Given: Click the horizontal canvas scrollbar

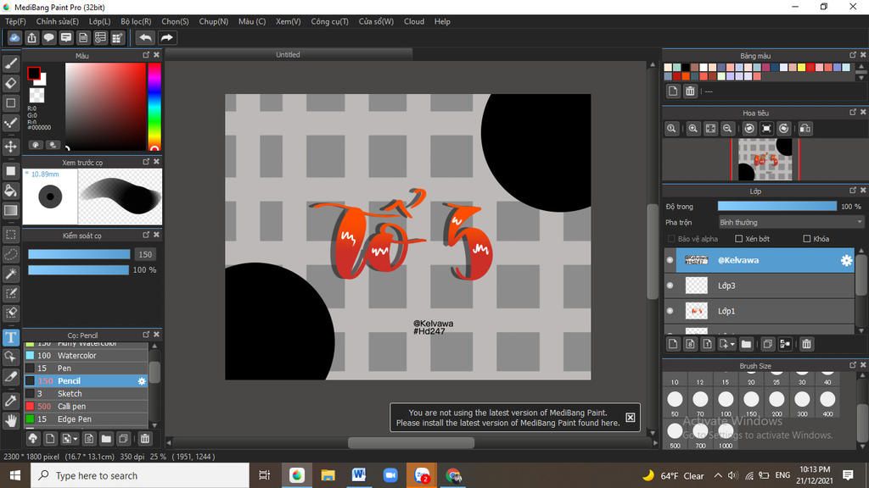Looking at the screenshot, I should click(x=411, y=442).
